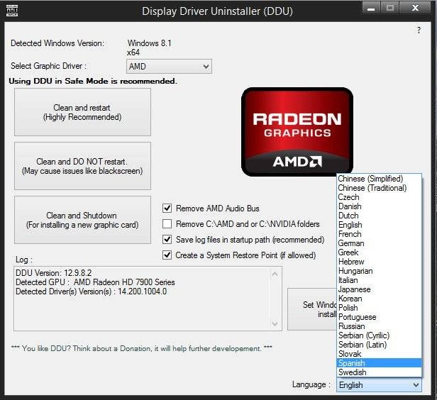Select Russian language entry
Viewport: 437px width, 400px height.
pos(379,326)
